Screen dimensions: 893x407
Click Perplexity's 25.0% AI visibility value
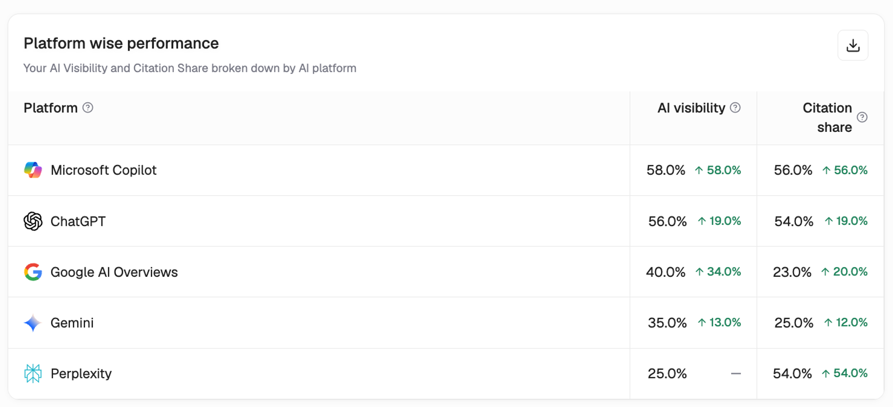[x=667, y=374]
